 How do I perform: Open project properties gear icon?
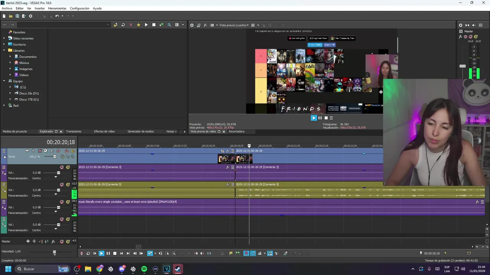(31, 16)
